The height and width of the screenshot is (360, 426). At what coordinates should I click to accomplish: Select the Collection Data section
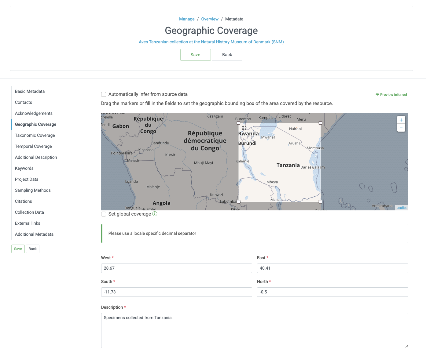(29, 212)
